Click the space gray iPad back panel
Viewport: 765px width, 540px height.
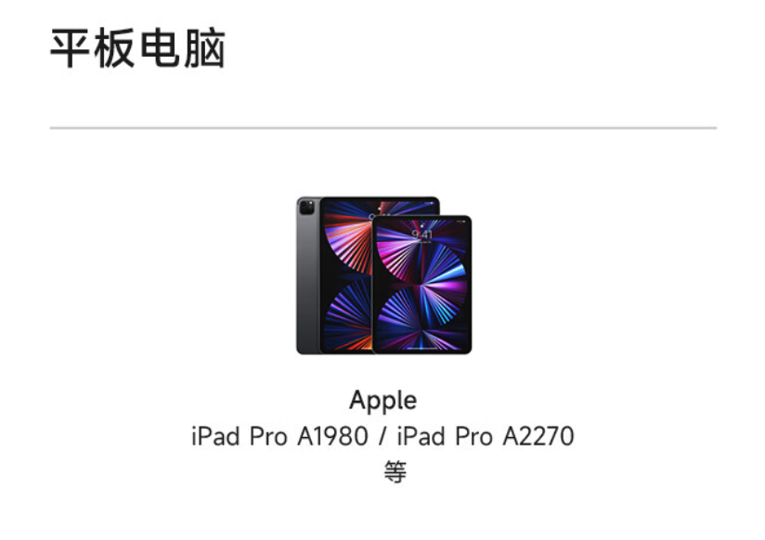tap(308, 276)
